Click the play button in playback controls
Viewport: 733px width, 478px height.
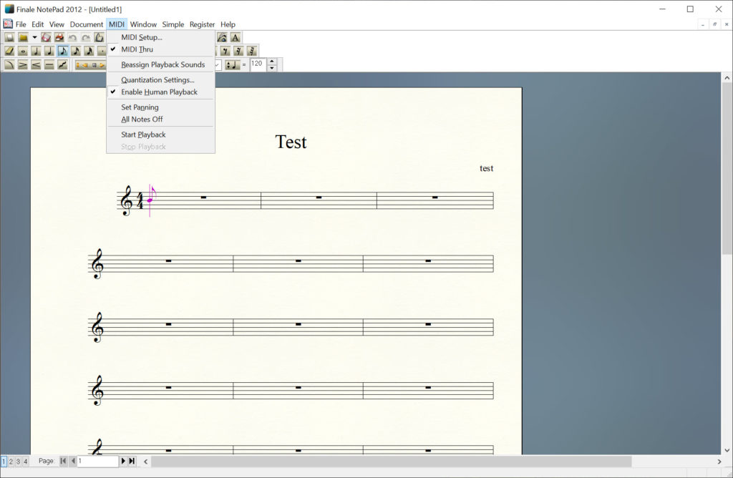pyautogui.click(x=102, y=65)
